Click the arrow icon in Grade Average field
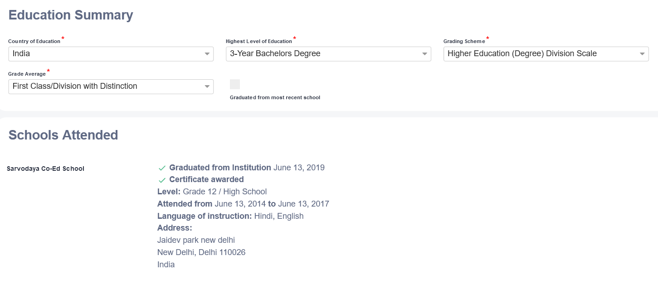This screenshot has width=658, height=294. click(x=207, y=87)
